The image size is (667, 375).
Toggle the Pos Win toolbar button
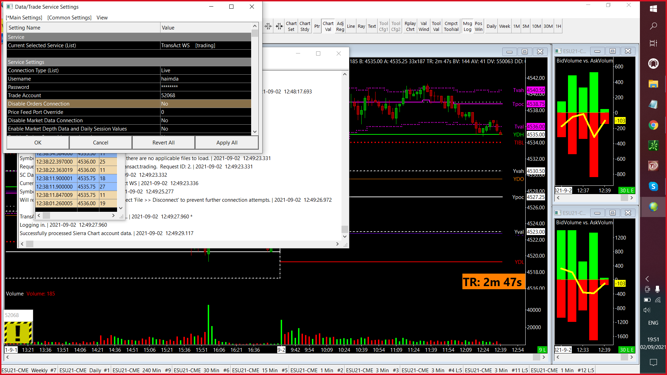[x=478, y=26]
